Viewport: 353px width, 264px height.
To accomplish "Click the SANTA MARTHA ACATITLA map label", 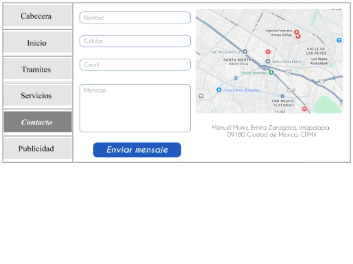I will point(239,62).
